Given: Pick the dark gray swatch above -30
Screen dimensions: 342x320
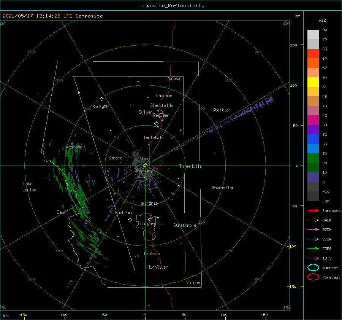Looking at the screenshot, I should pos(313,196).
